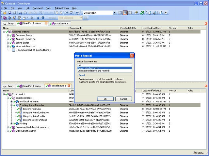Viewport: 209px width, 156px height.
Task: Toggle the vertical split layout button
Action: [x=130, y=13]
